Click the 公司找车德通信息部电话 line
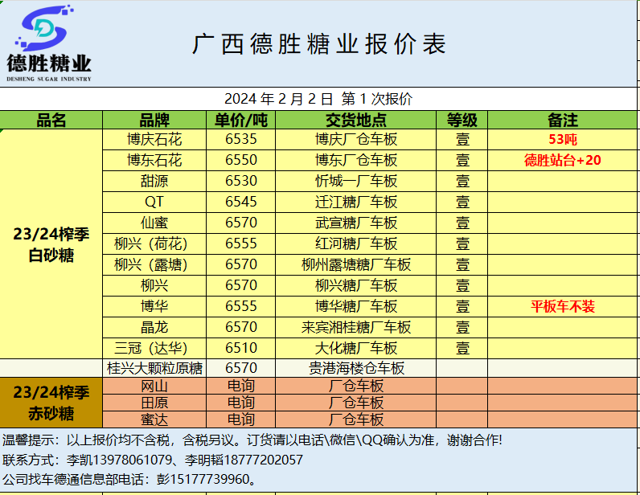This screenshot has height=495, width=640. click(130, 479)
